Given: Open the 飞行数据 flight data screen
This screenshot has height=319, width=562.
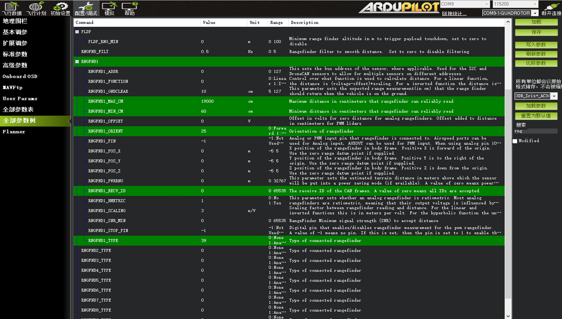Looking at the screenshot, I should 12,8.
